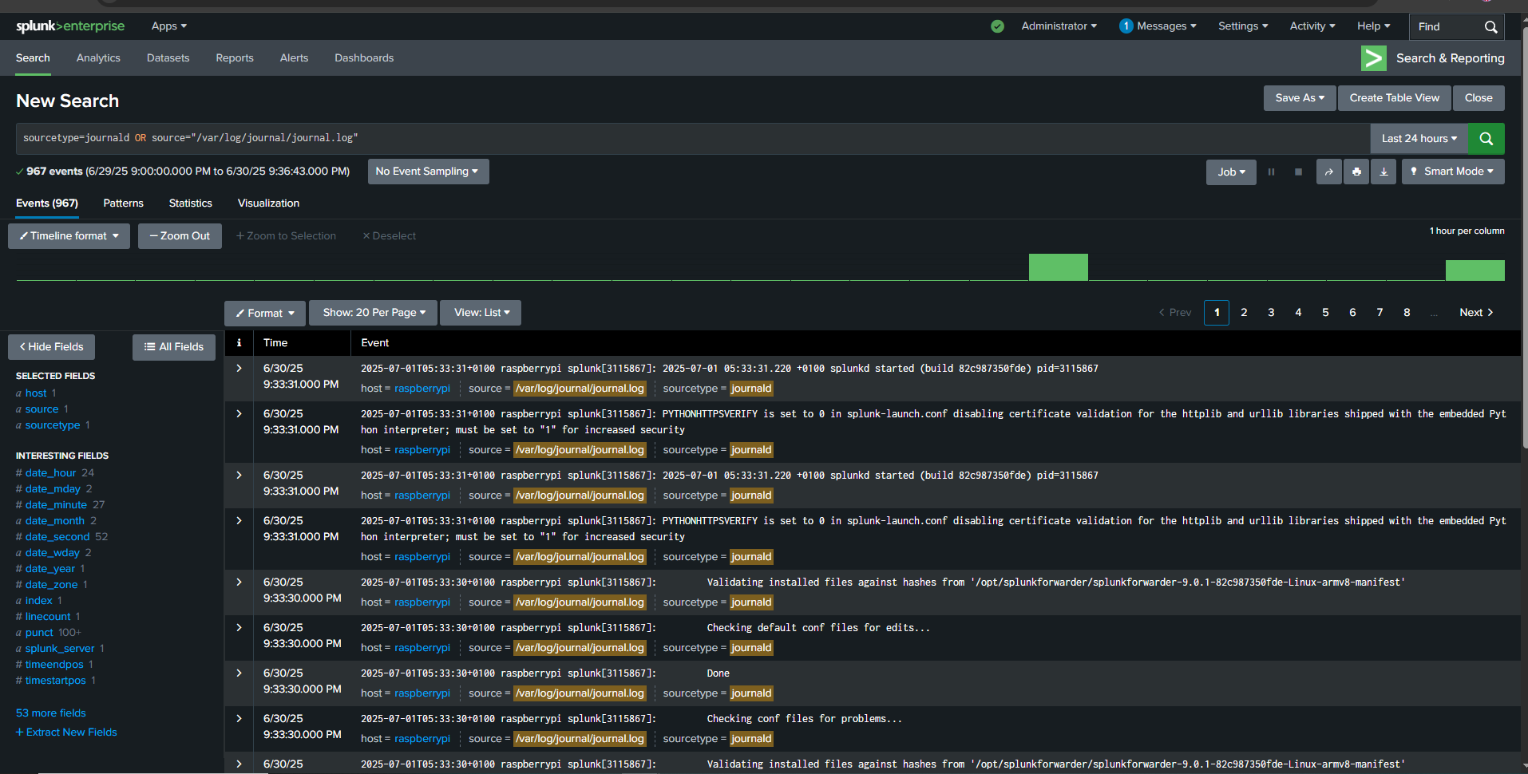The height and width of the screenshot is (774, 1528).
Task: Click the Splunk enterprise logo
Action: point(70,26)
